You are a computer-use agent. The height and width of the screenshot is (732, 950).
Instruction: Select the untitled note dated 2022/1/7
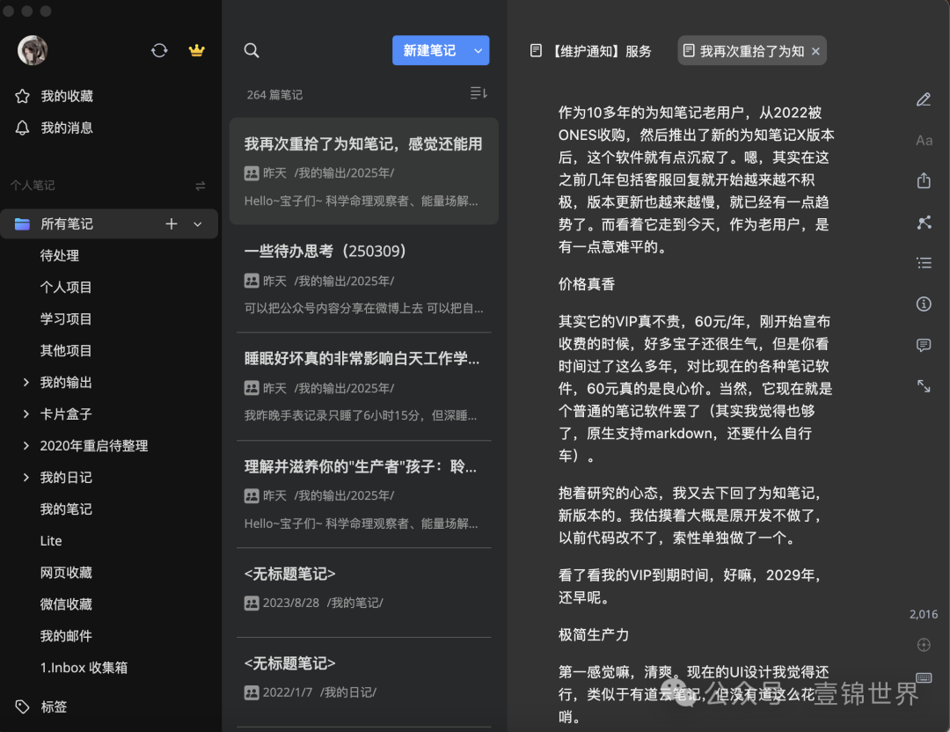(363, 683)
